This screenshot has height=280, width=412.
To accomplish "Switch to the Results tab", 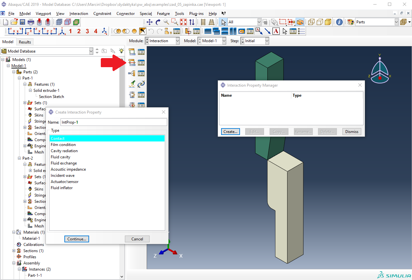I will (25, 42).
